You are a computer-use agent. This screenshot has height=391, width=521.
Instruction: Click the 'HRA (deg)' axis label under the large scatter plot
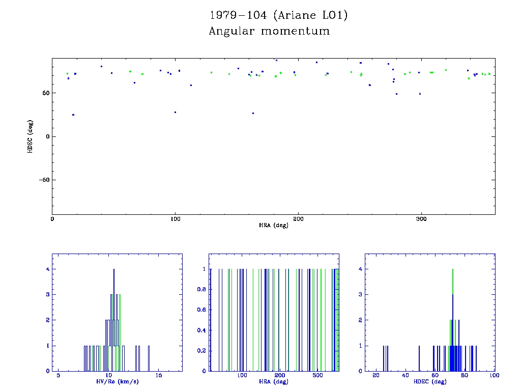[273, 225]
